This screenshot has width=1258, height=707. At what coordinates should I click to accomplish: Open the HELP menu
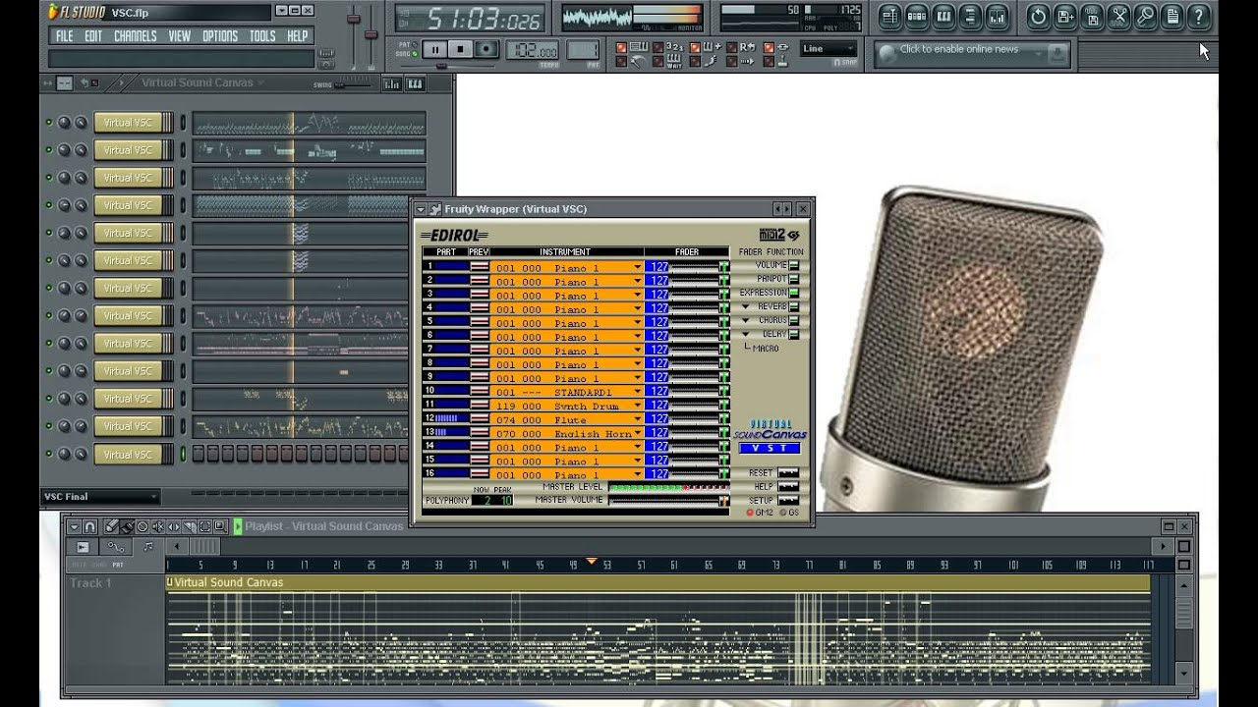(298, 36)
